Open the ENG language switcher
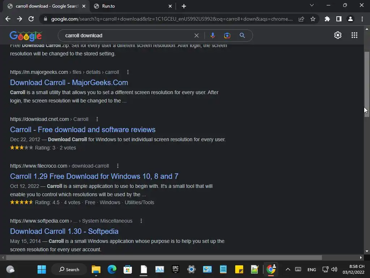The image size is (370, 278). (x=312, y=269)
